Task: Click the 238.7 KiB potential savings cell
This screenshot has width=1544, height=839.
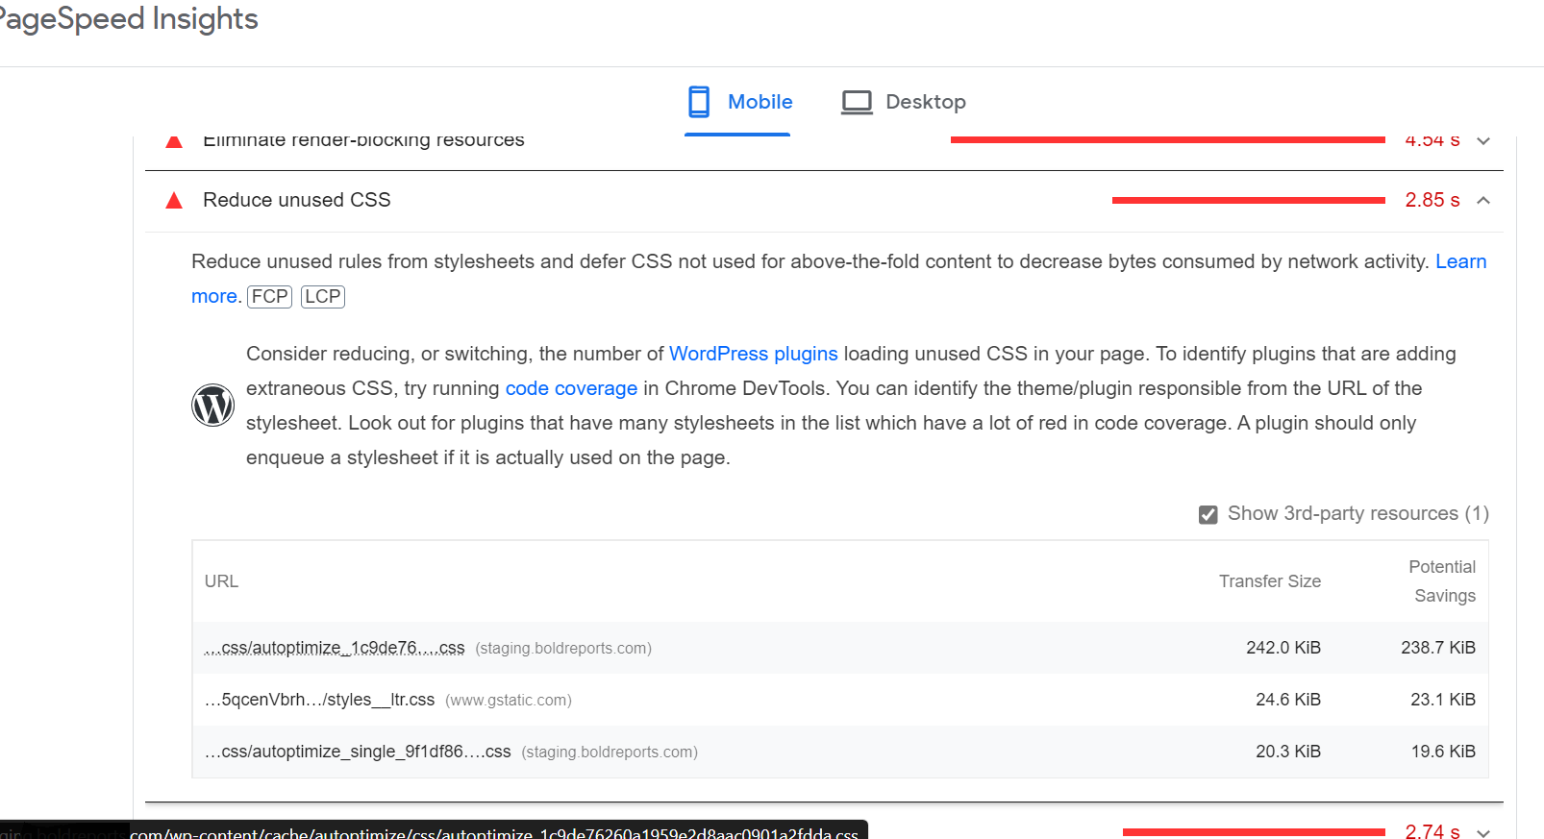Action: pyautogui.click(x=1438, y=648)
